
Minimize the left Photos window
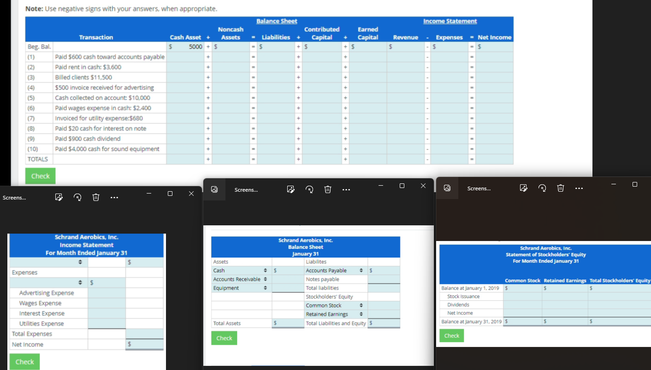pos(149,194)
